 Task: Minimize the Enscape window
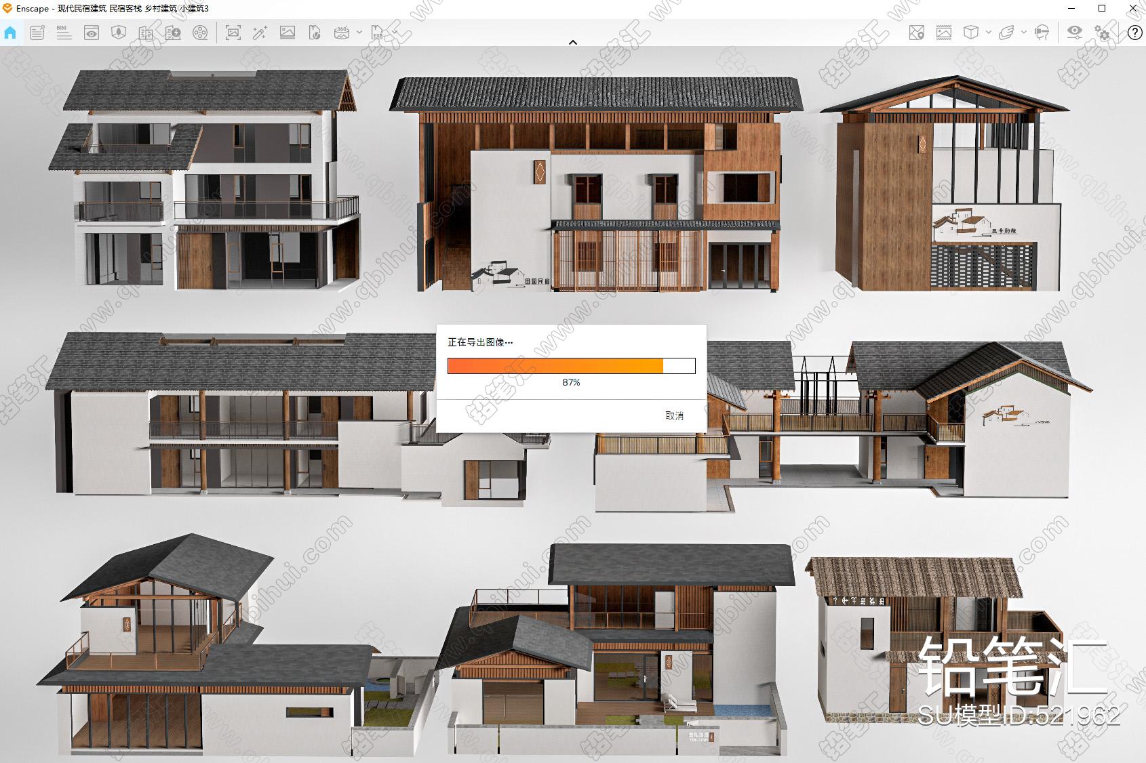point(1071,8)
